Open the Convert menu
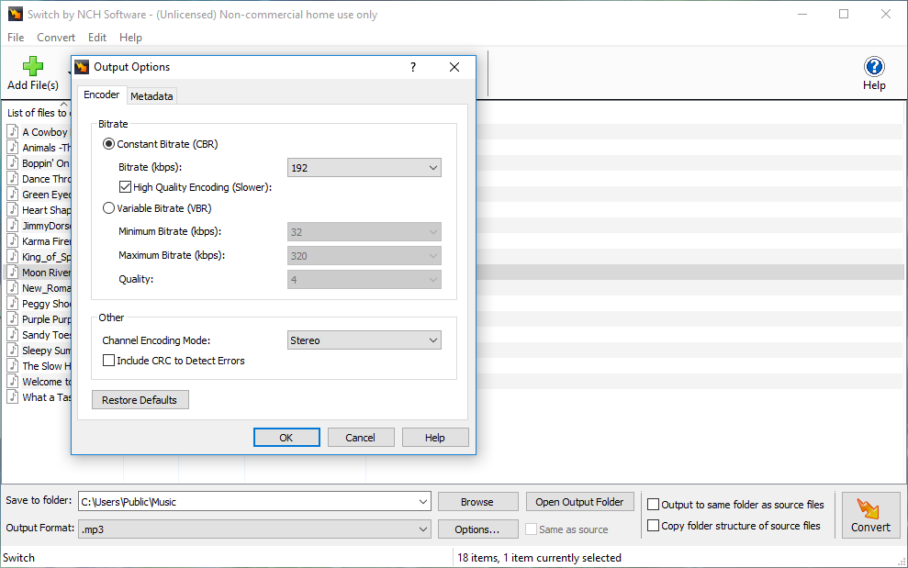908x568 pixels. pyautogui.click(x=56, y=37)
